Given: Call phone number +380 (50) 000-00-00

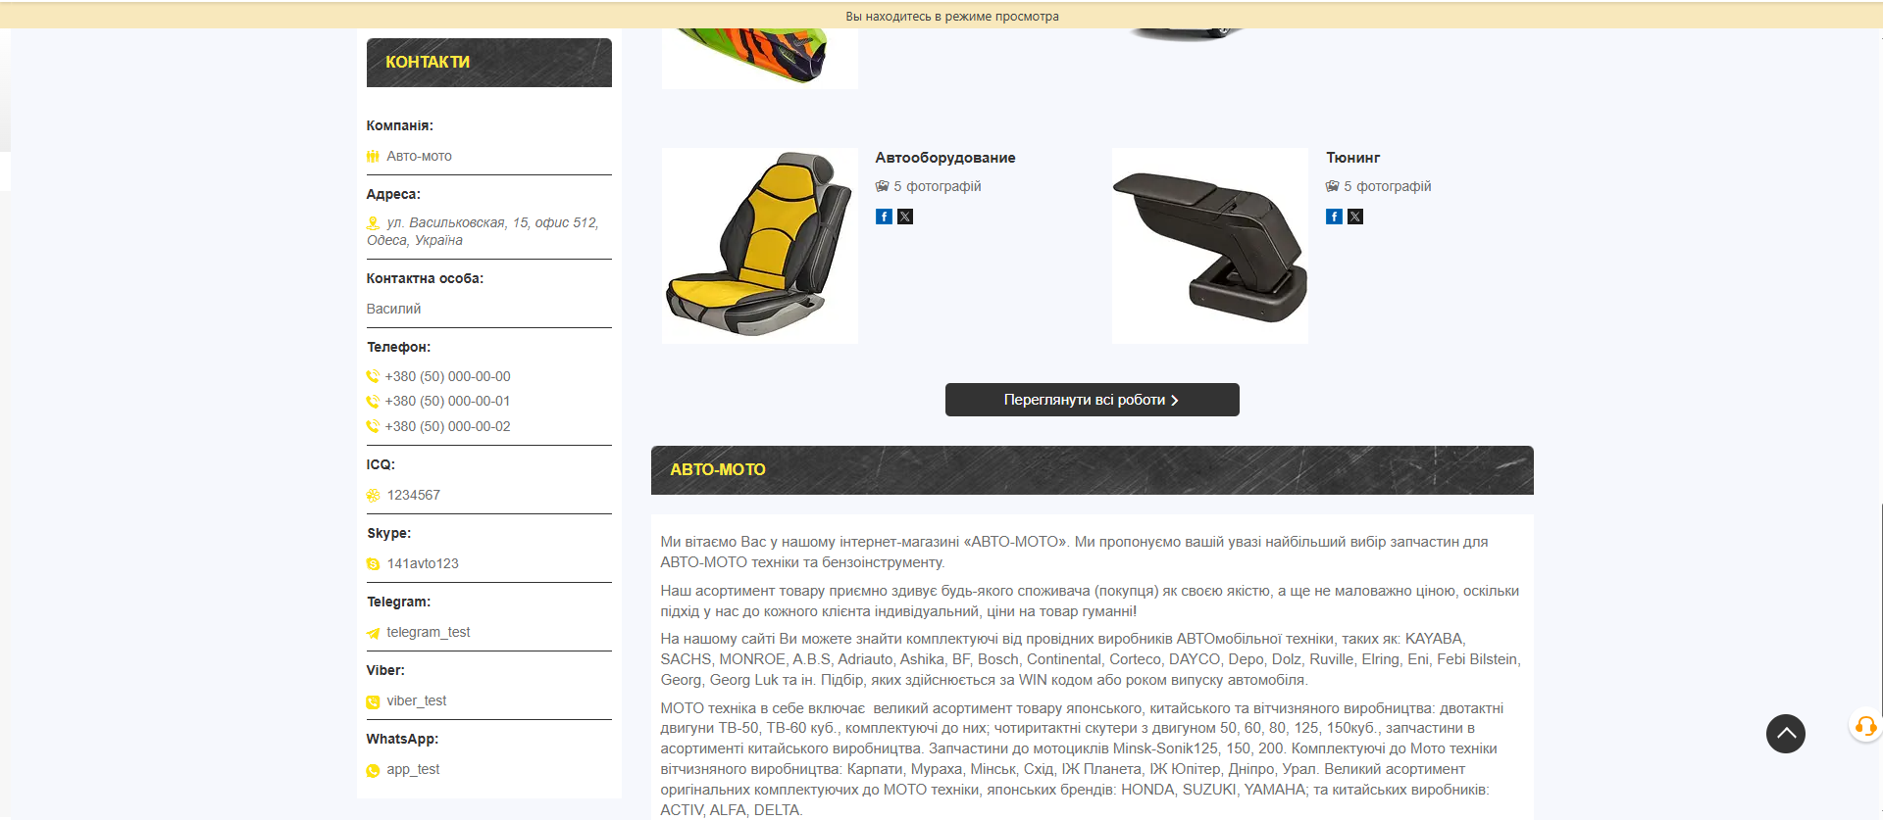Looking at the screenshot, I should [447, 376].
